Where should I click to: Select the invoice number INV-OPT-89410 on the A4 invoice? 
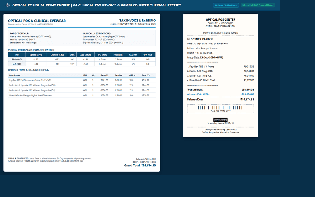[128, 24]
